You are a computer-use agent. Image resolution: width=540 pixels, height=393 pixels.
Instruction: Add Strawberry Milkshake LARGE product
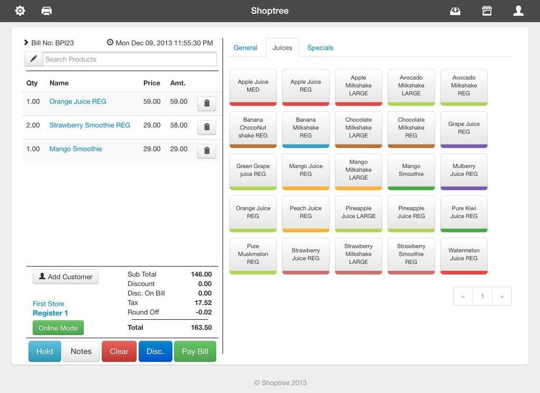[359, 256]
